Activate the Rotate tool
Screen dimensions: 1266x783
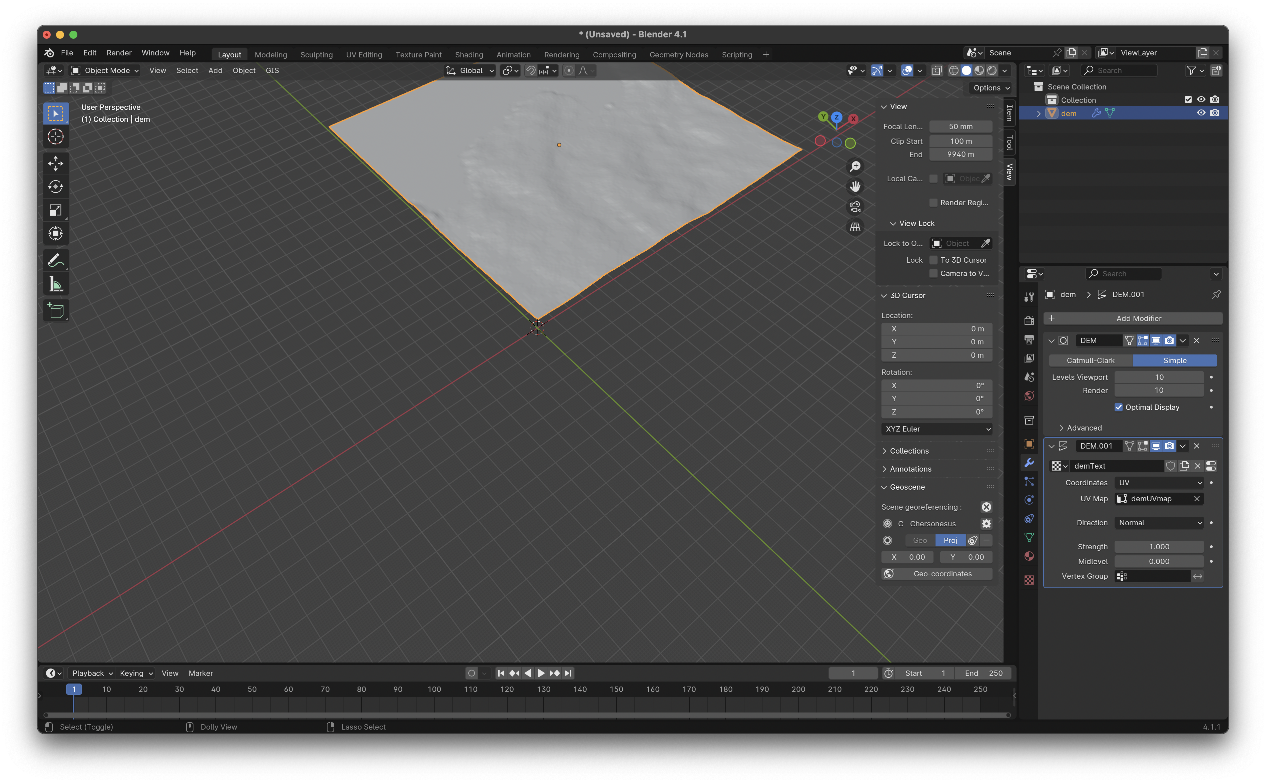pos(56,187)
